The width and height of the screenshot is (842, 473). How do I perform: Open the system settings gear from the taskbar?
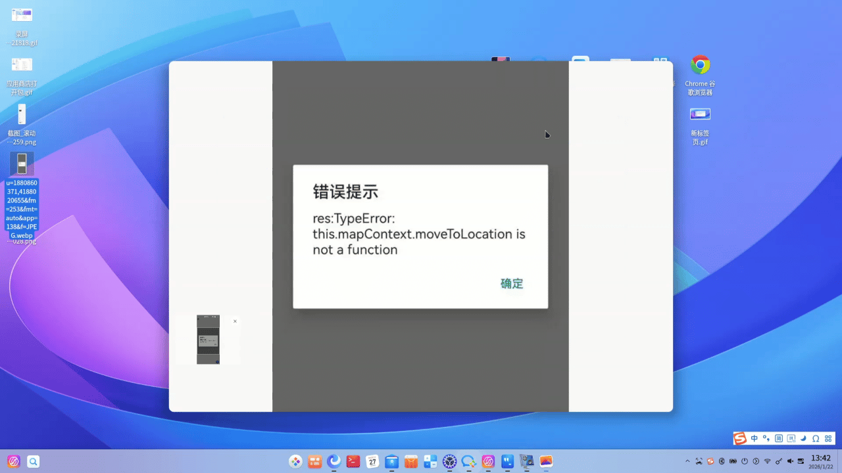[449, 461]
